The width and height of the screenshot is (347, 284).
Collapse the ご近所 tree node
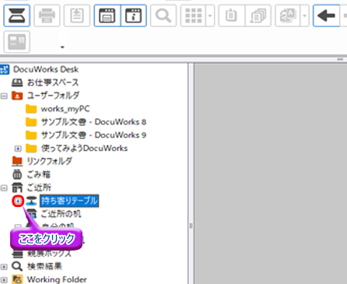pos(4,188)
